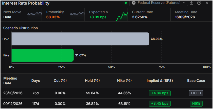Sort by the Meeting Date column header

click(10, 81)
